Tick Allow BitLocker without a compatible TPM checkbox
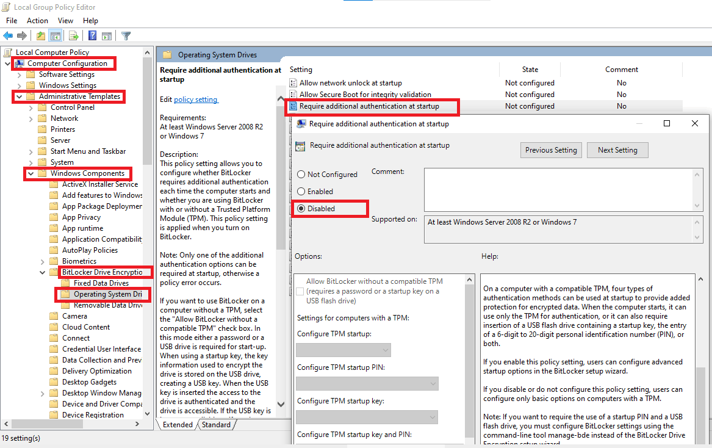 tap(300, 291)
